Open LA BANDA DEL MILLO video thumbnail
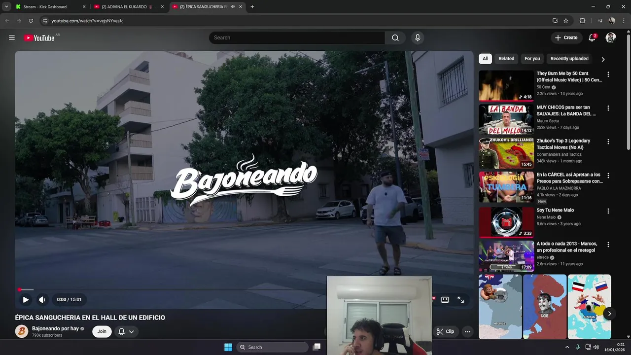Image resolution: width=631 pixels, height=355 pixels. click(506, 119)
